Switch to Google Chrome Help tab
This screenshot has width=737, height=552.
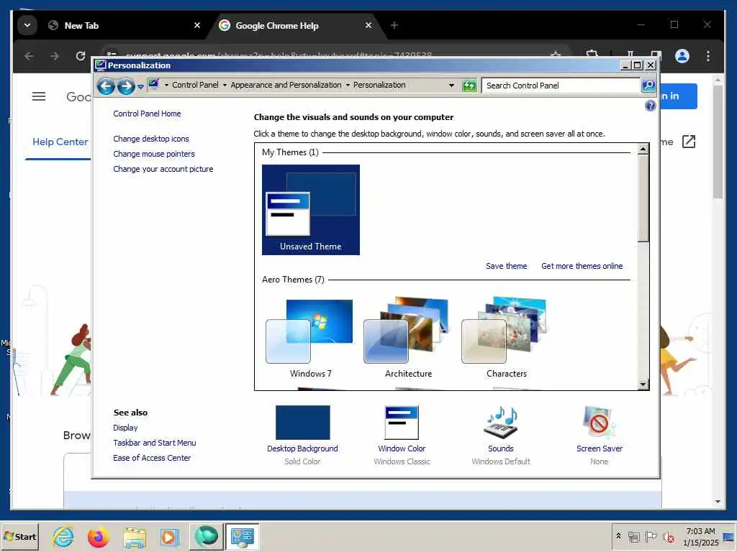[291, 25]
